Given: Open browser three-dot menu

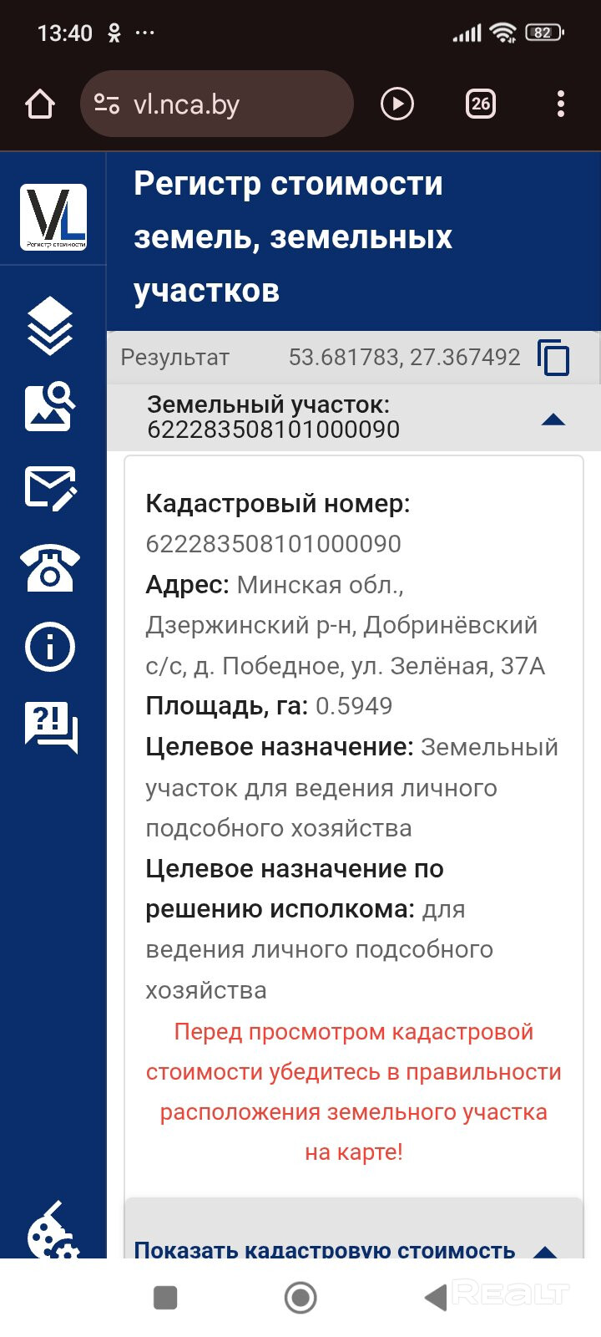Looking at the screenshot, I should pyautogui.click(x=560, y=104).
